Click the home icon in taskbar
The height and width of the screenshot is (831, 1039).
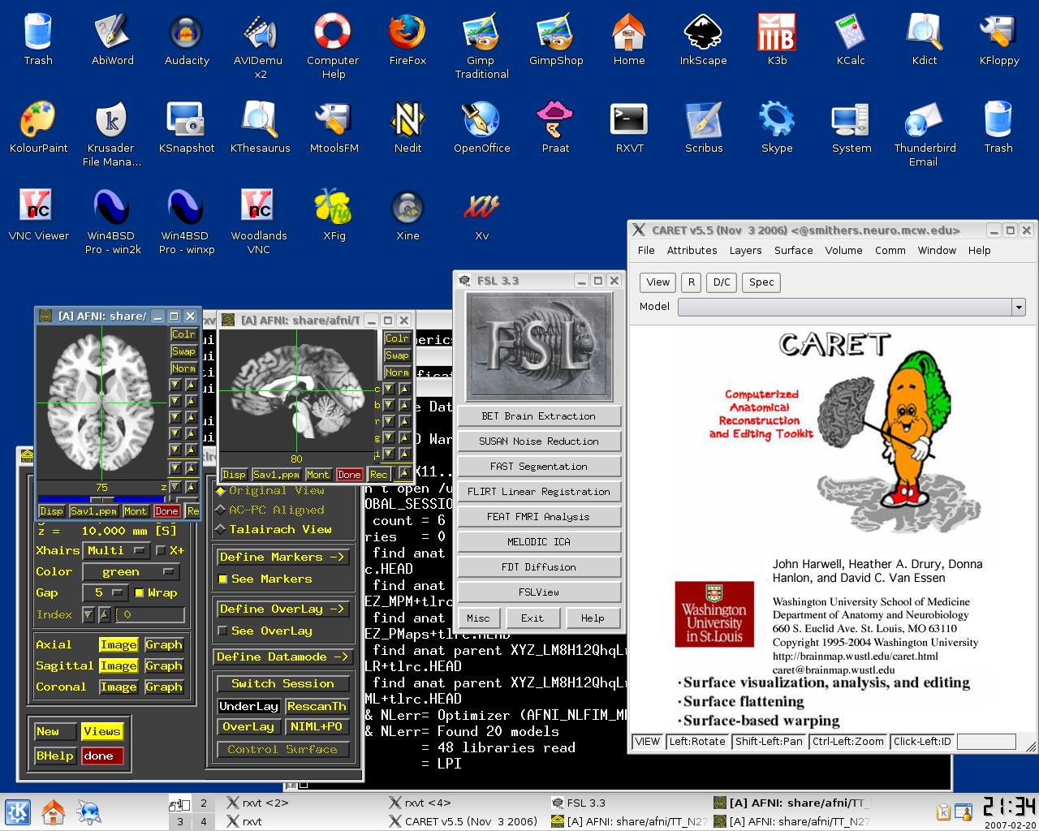point(54,812)
